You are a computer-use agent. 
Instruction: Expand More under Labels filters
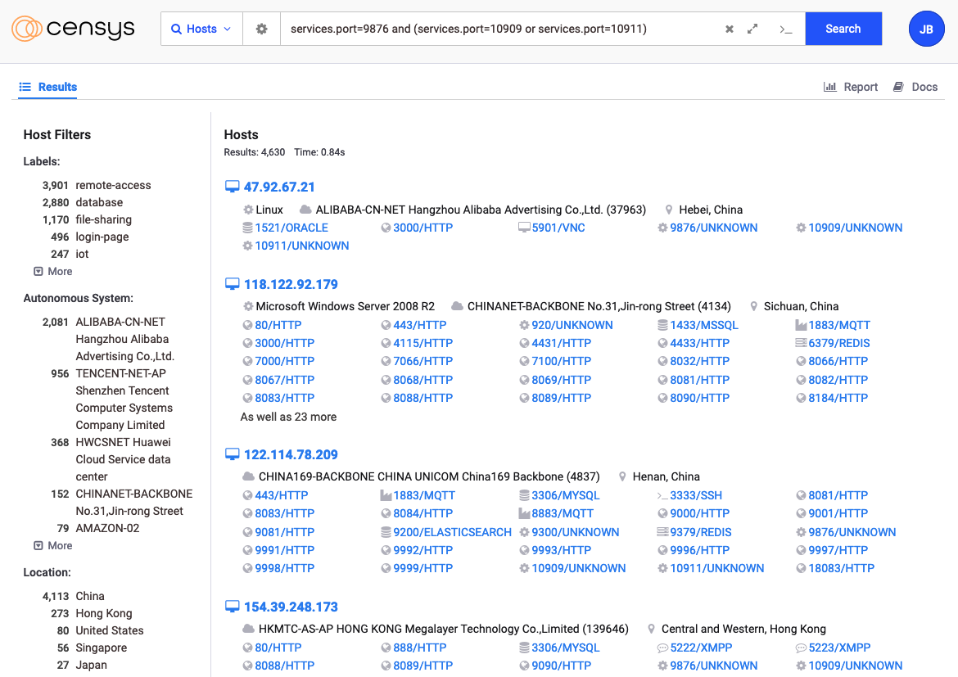point(53,271)
